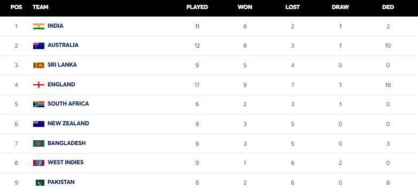The image size is (418, 192).
Task: Open the AUSTRALIA team name link
Action: tap(63, 45)
